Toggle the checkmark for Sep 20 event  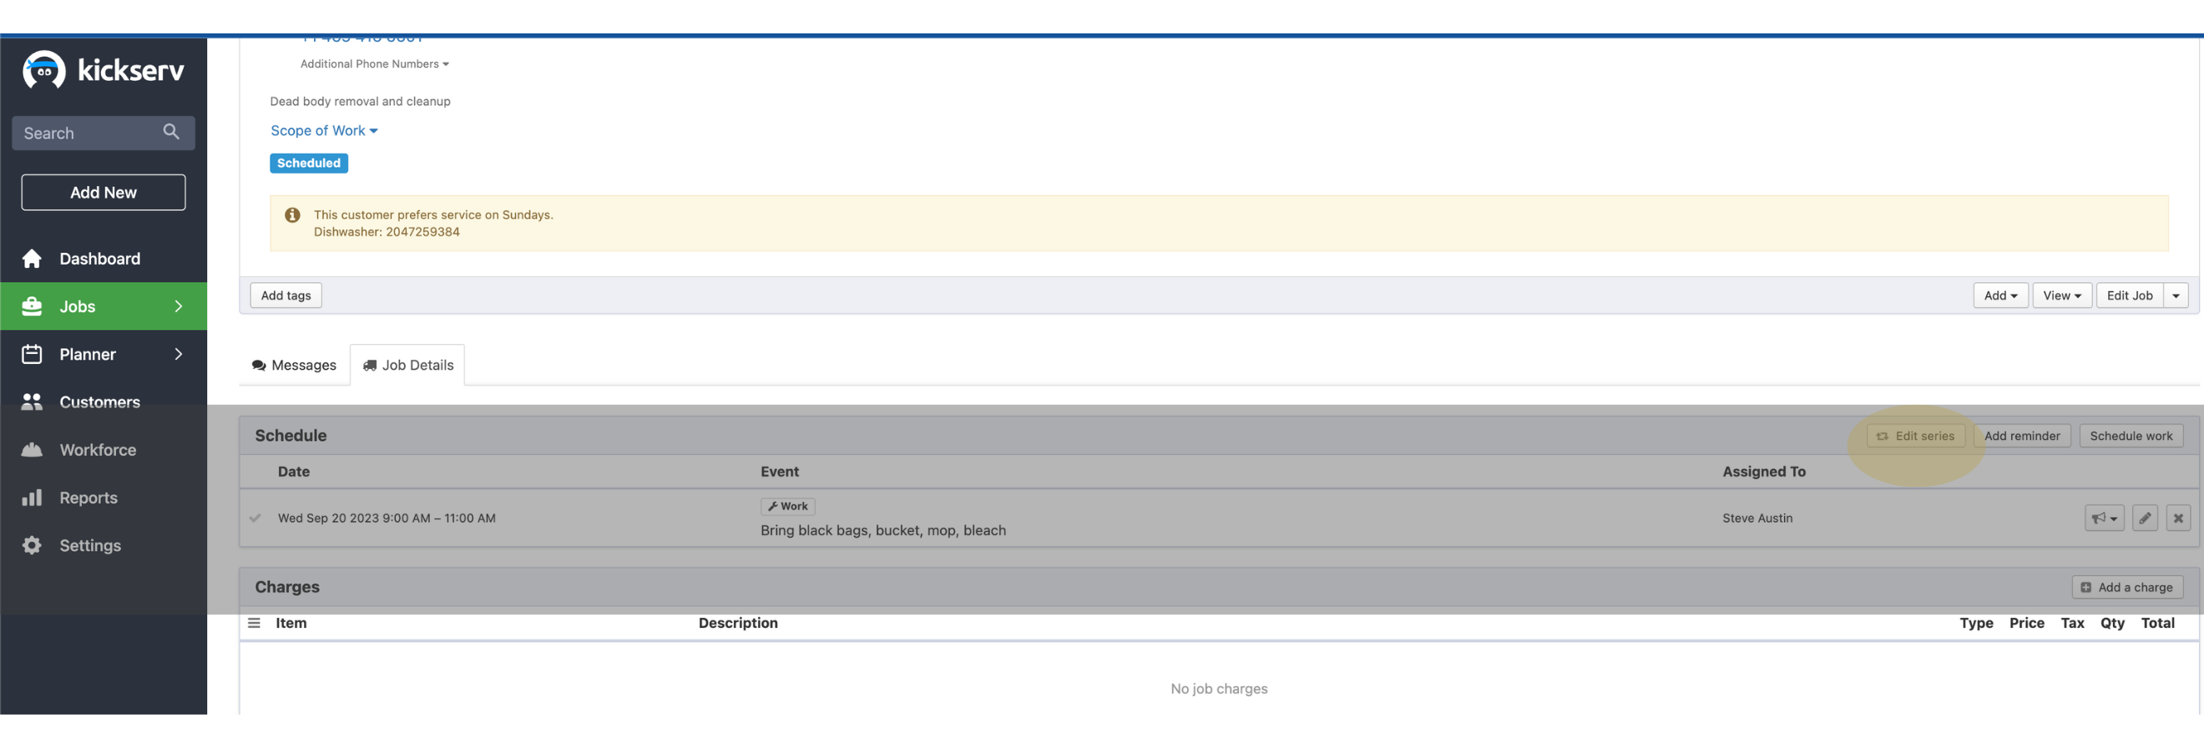coord(255,518)
